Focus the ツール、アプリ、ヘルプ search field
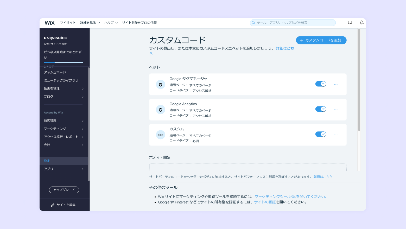The height and width of the screenshot is (229, 406). click(293, 23)
